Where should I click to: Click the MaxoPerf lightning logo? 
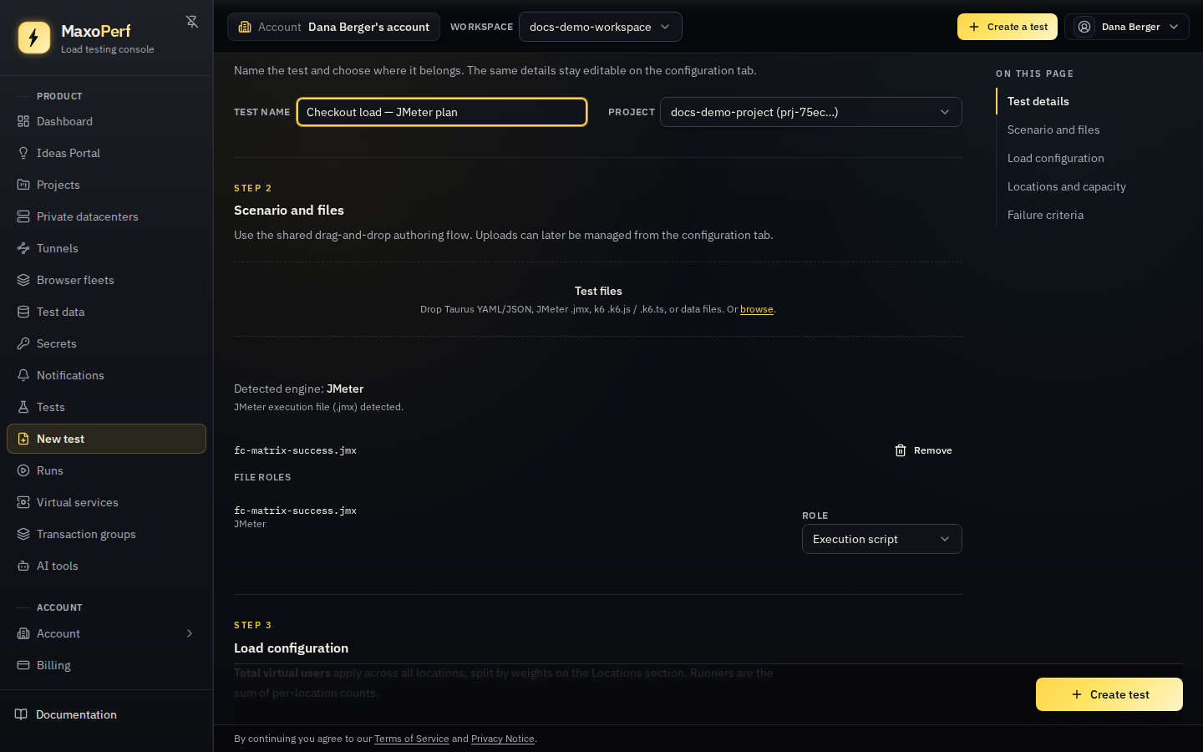[x=34, y=38]
